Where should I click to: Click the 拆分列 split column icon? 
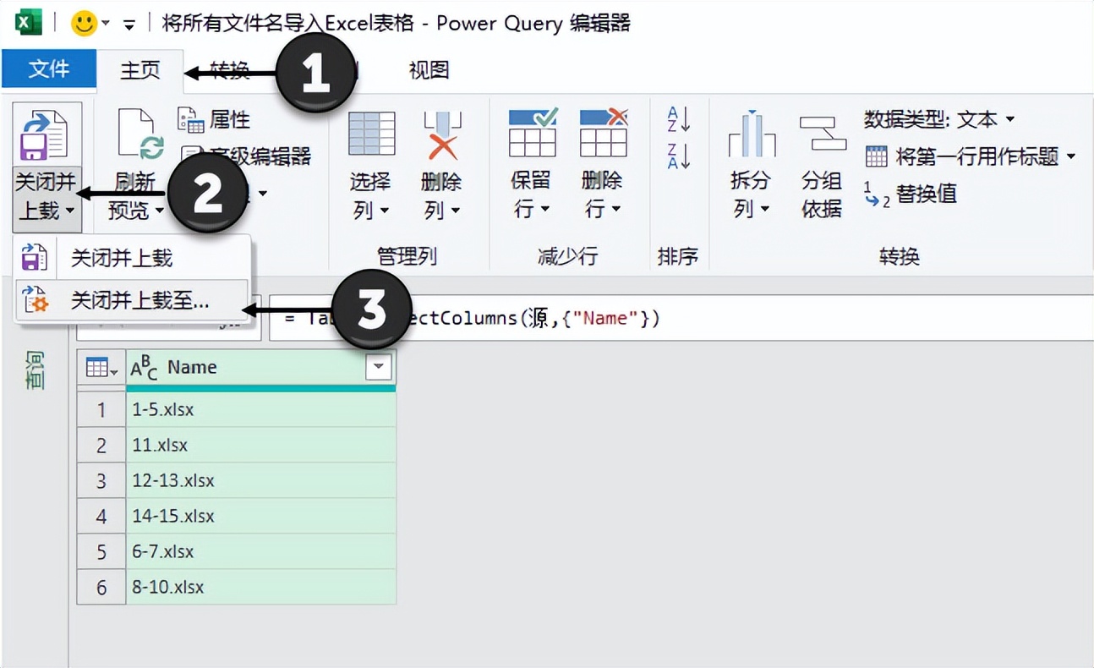tap(752, 134)
